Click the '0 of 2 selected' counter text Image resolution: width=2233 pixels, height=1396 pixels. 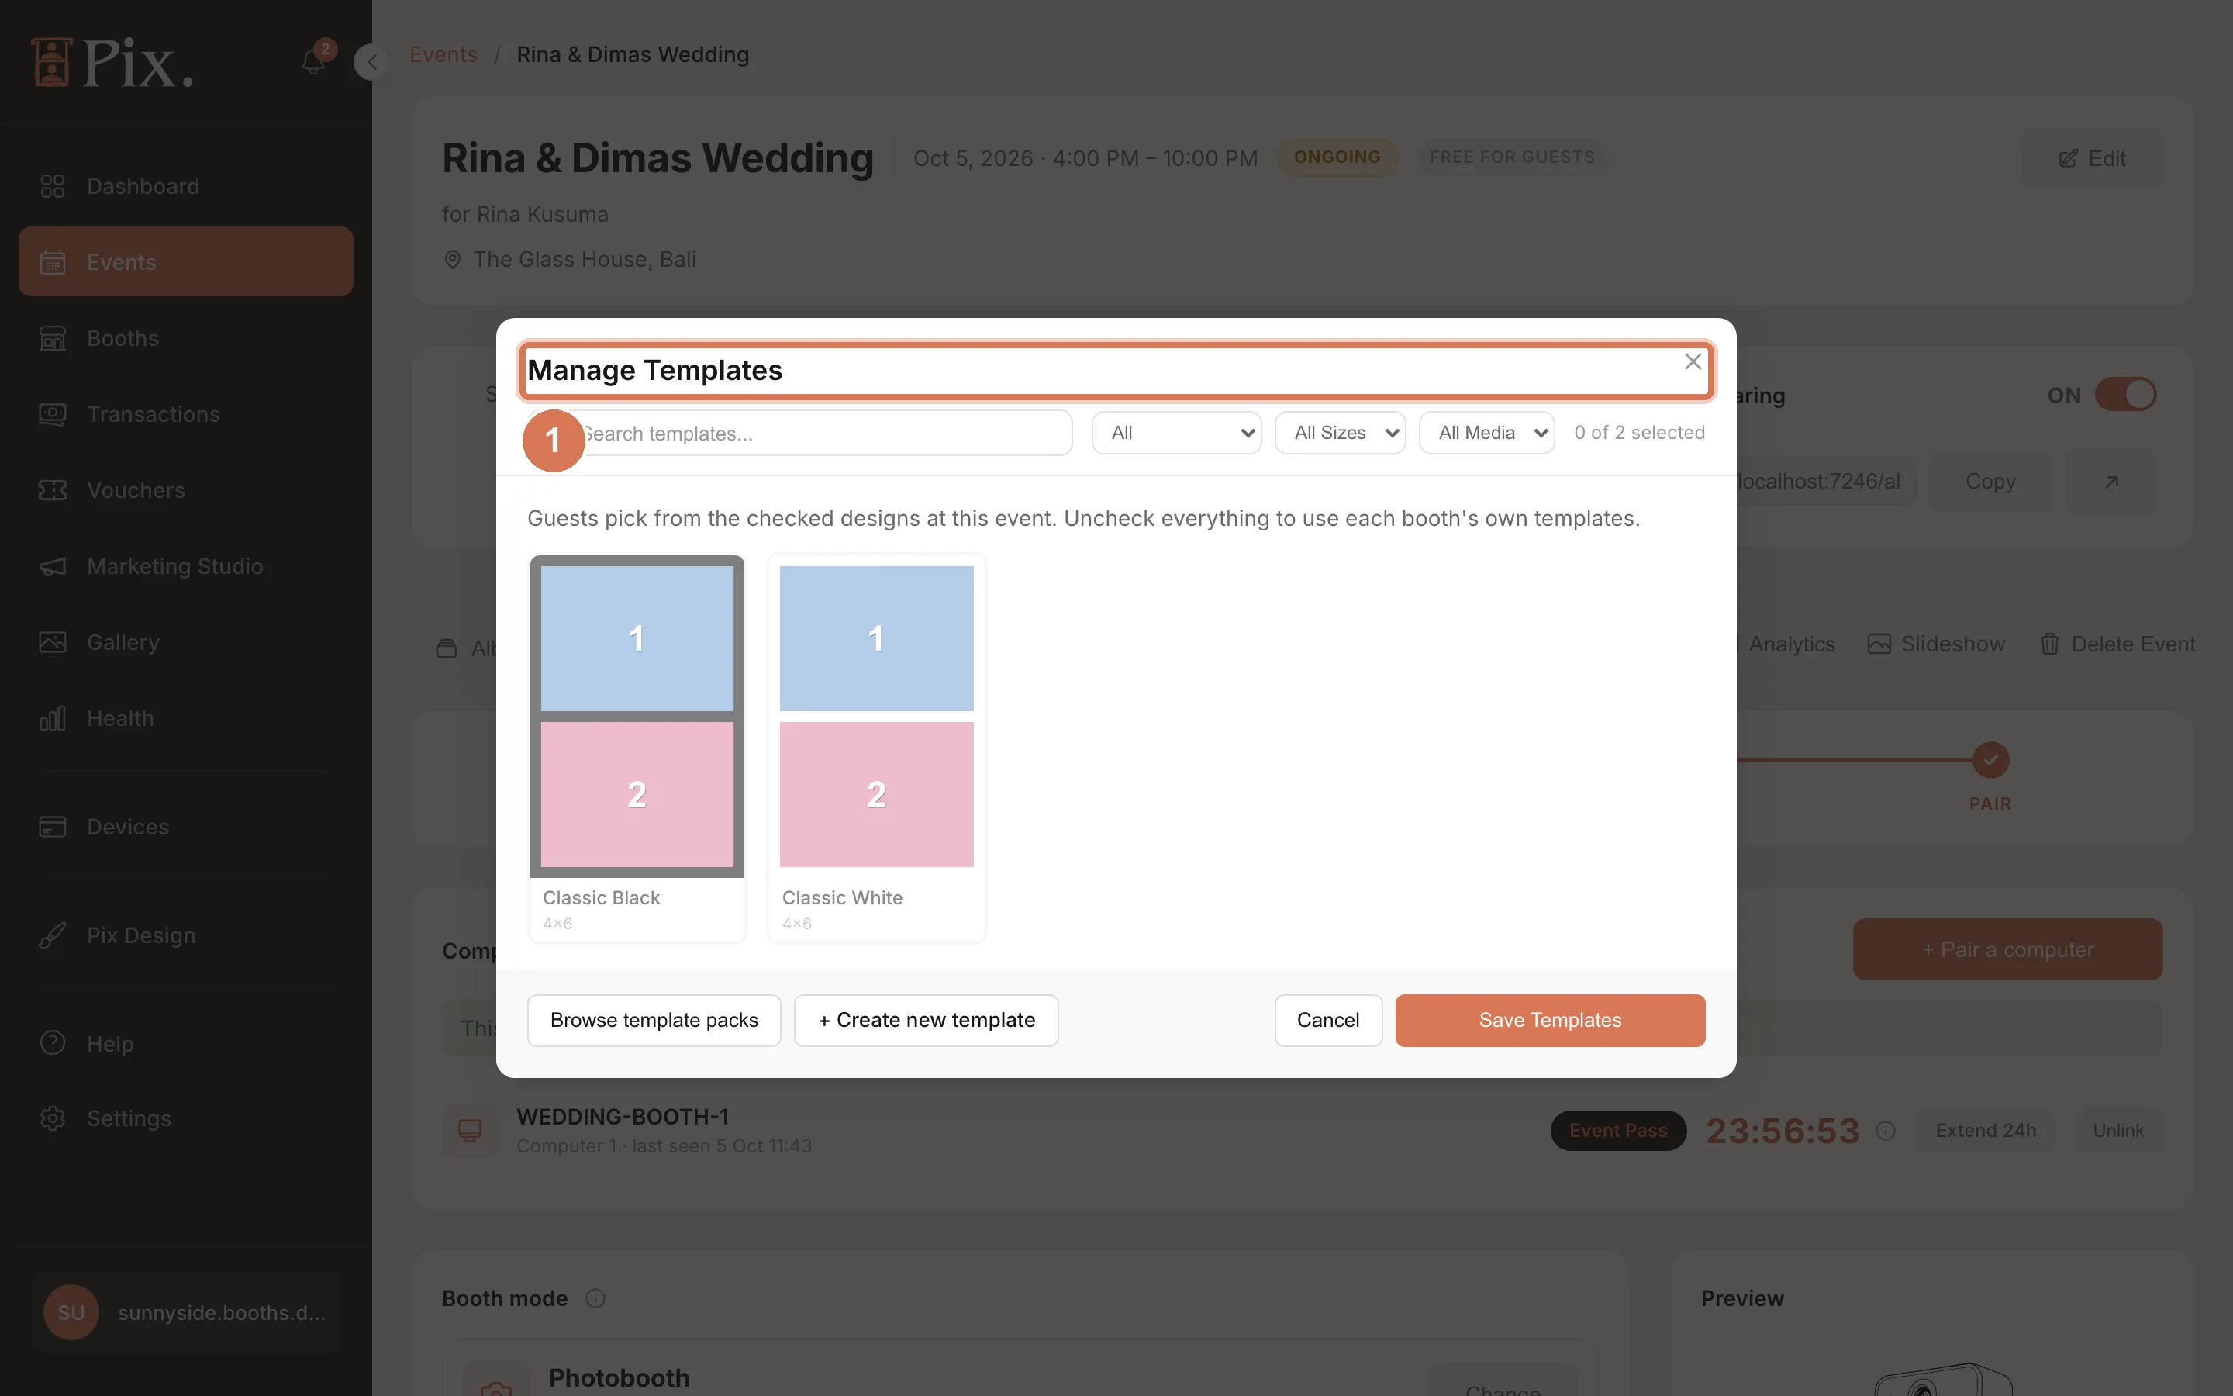click(x=1640, y=433)
